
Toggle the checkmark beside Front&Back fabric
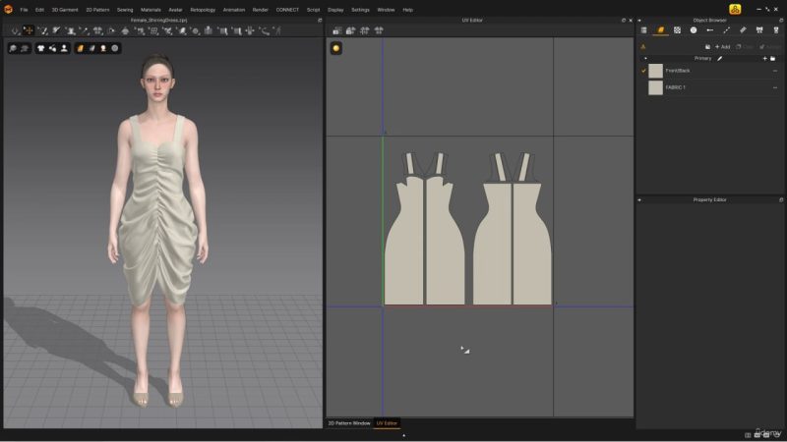643,71
